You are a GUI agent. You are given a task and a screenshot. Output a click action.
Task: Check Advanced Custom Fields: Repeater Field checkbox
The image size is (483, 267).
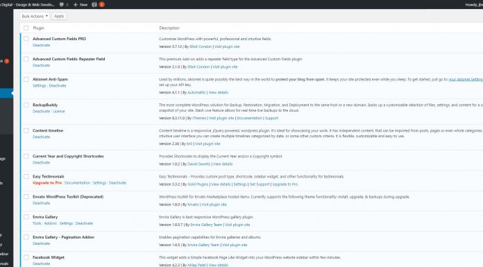26,59
